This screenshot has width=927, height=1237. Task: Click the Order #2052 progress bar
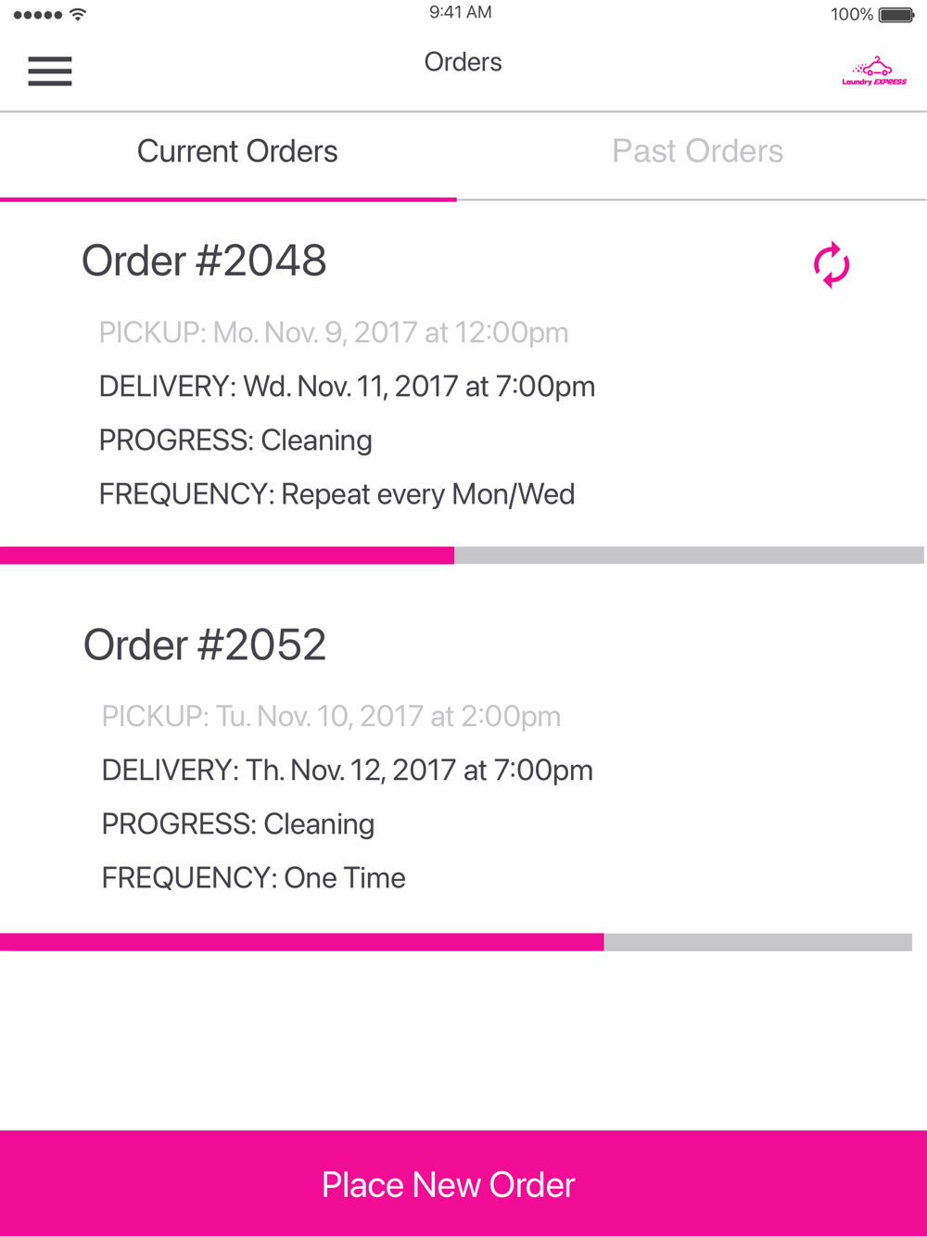click(456, 942)
